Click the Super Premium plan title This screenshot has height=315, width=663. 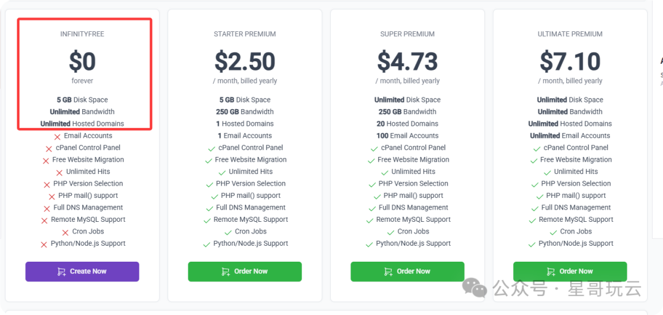pos(407,34)
